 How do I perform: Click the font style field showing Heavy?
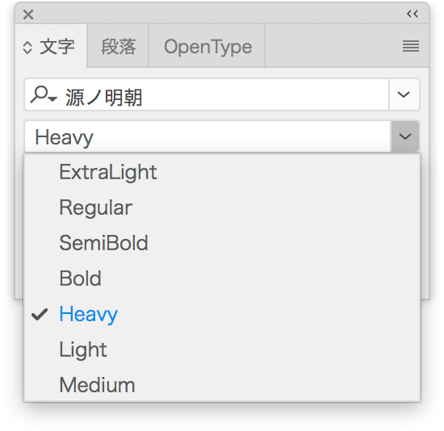(x=207, y=136)
